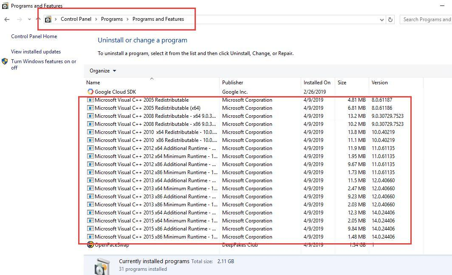Click the 31 programs installed text
452x275 pixels.
click(x=143, y=269)
